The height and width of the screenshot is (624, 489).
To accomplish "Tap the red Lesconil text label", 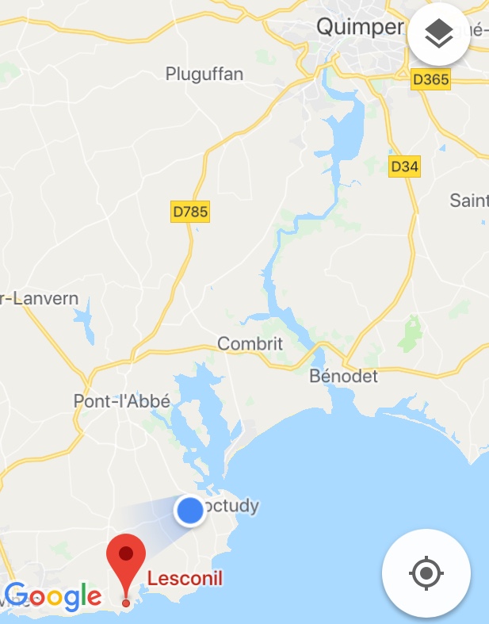I will point(185,578).
